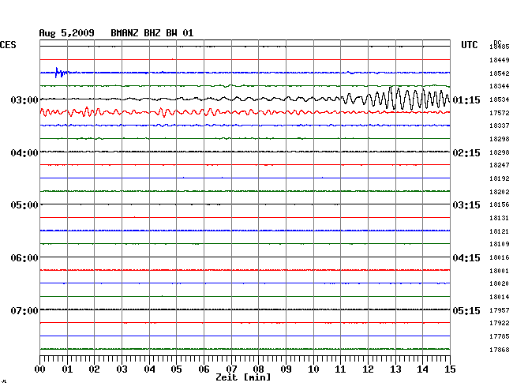This screenshot has width=513, height=390.
Task: Pick DC offset value 18202
Action: [500, 192]
